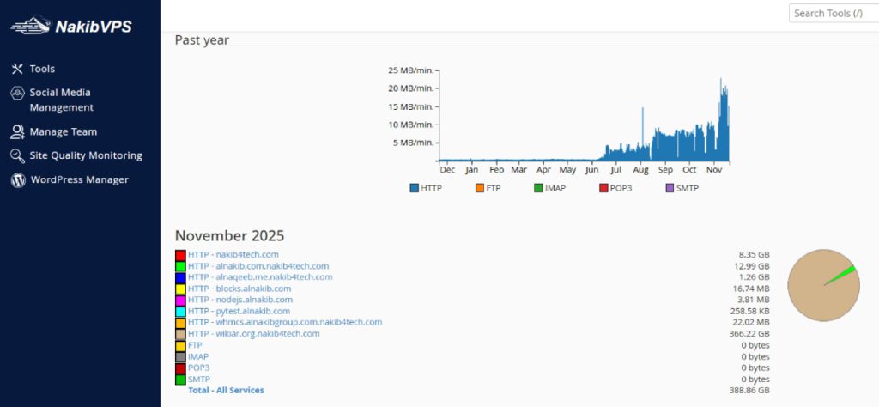Select Manage Team in the sidebar
This screenshot has height=407, width=879.
pos(64,132)
